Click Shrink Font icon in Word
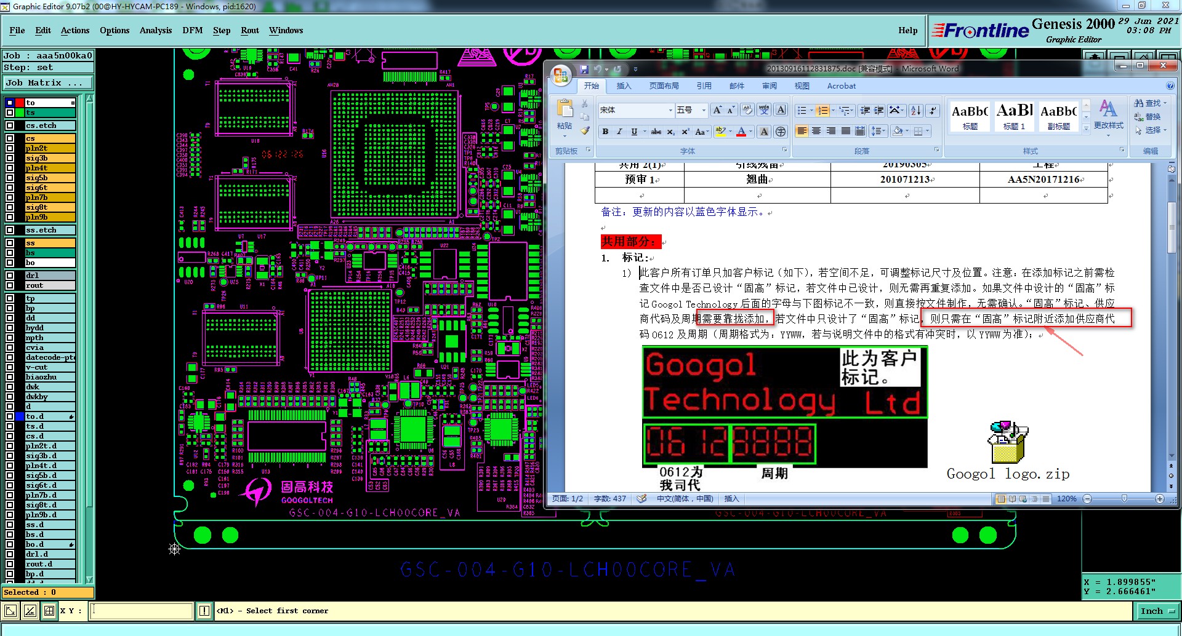Screen dimensions: 1182x636 click(x=731, y=110)
